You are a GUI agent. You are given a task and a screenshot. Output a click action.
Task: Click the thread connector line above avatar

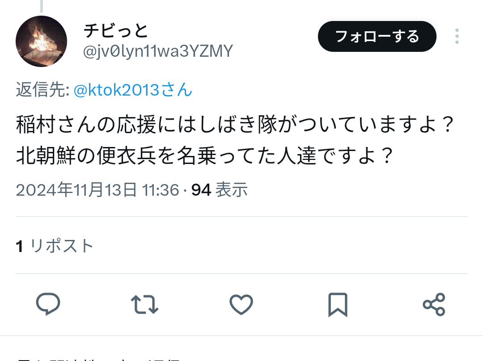[42, 6]
